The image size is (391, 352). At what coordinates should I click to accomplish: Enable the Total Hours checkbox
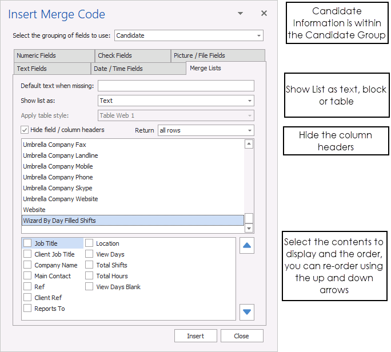(89, 276)
